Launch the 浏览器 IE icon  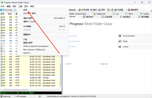click(x=116, y=10)
